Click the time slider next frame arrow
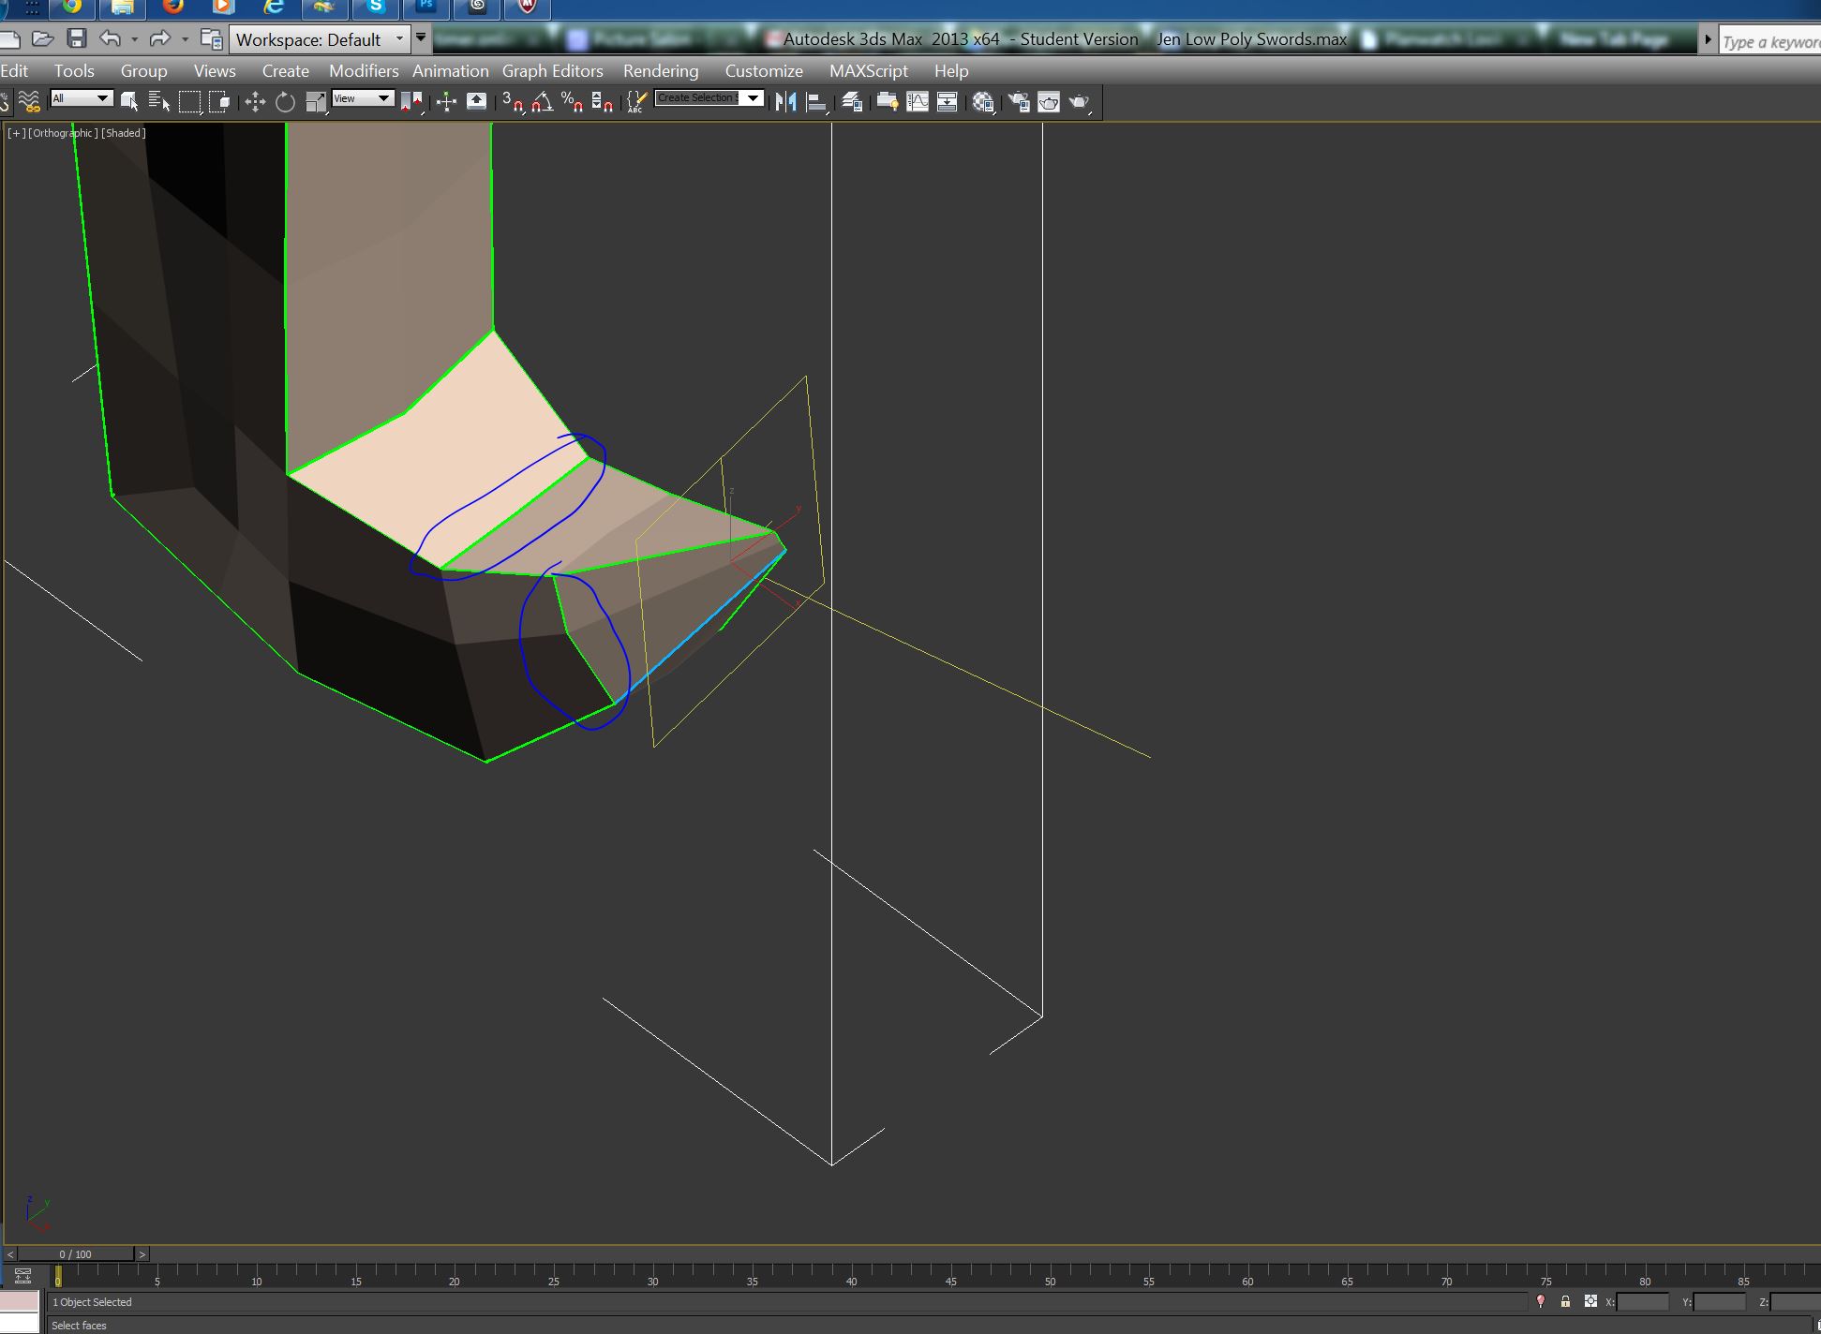This screenshot has height=1334, width=1821. (142, 1254)
